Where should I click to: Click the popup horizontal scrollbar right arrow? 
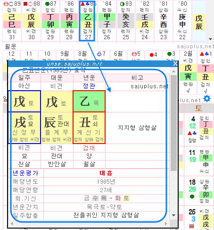(166, 223)
